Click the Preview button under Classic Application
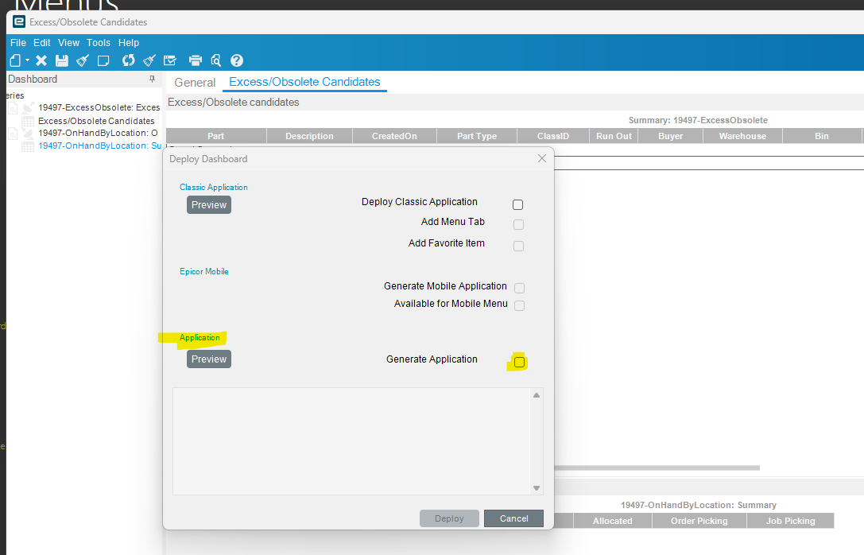 pos(208,204)
